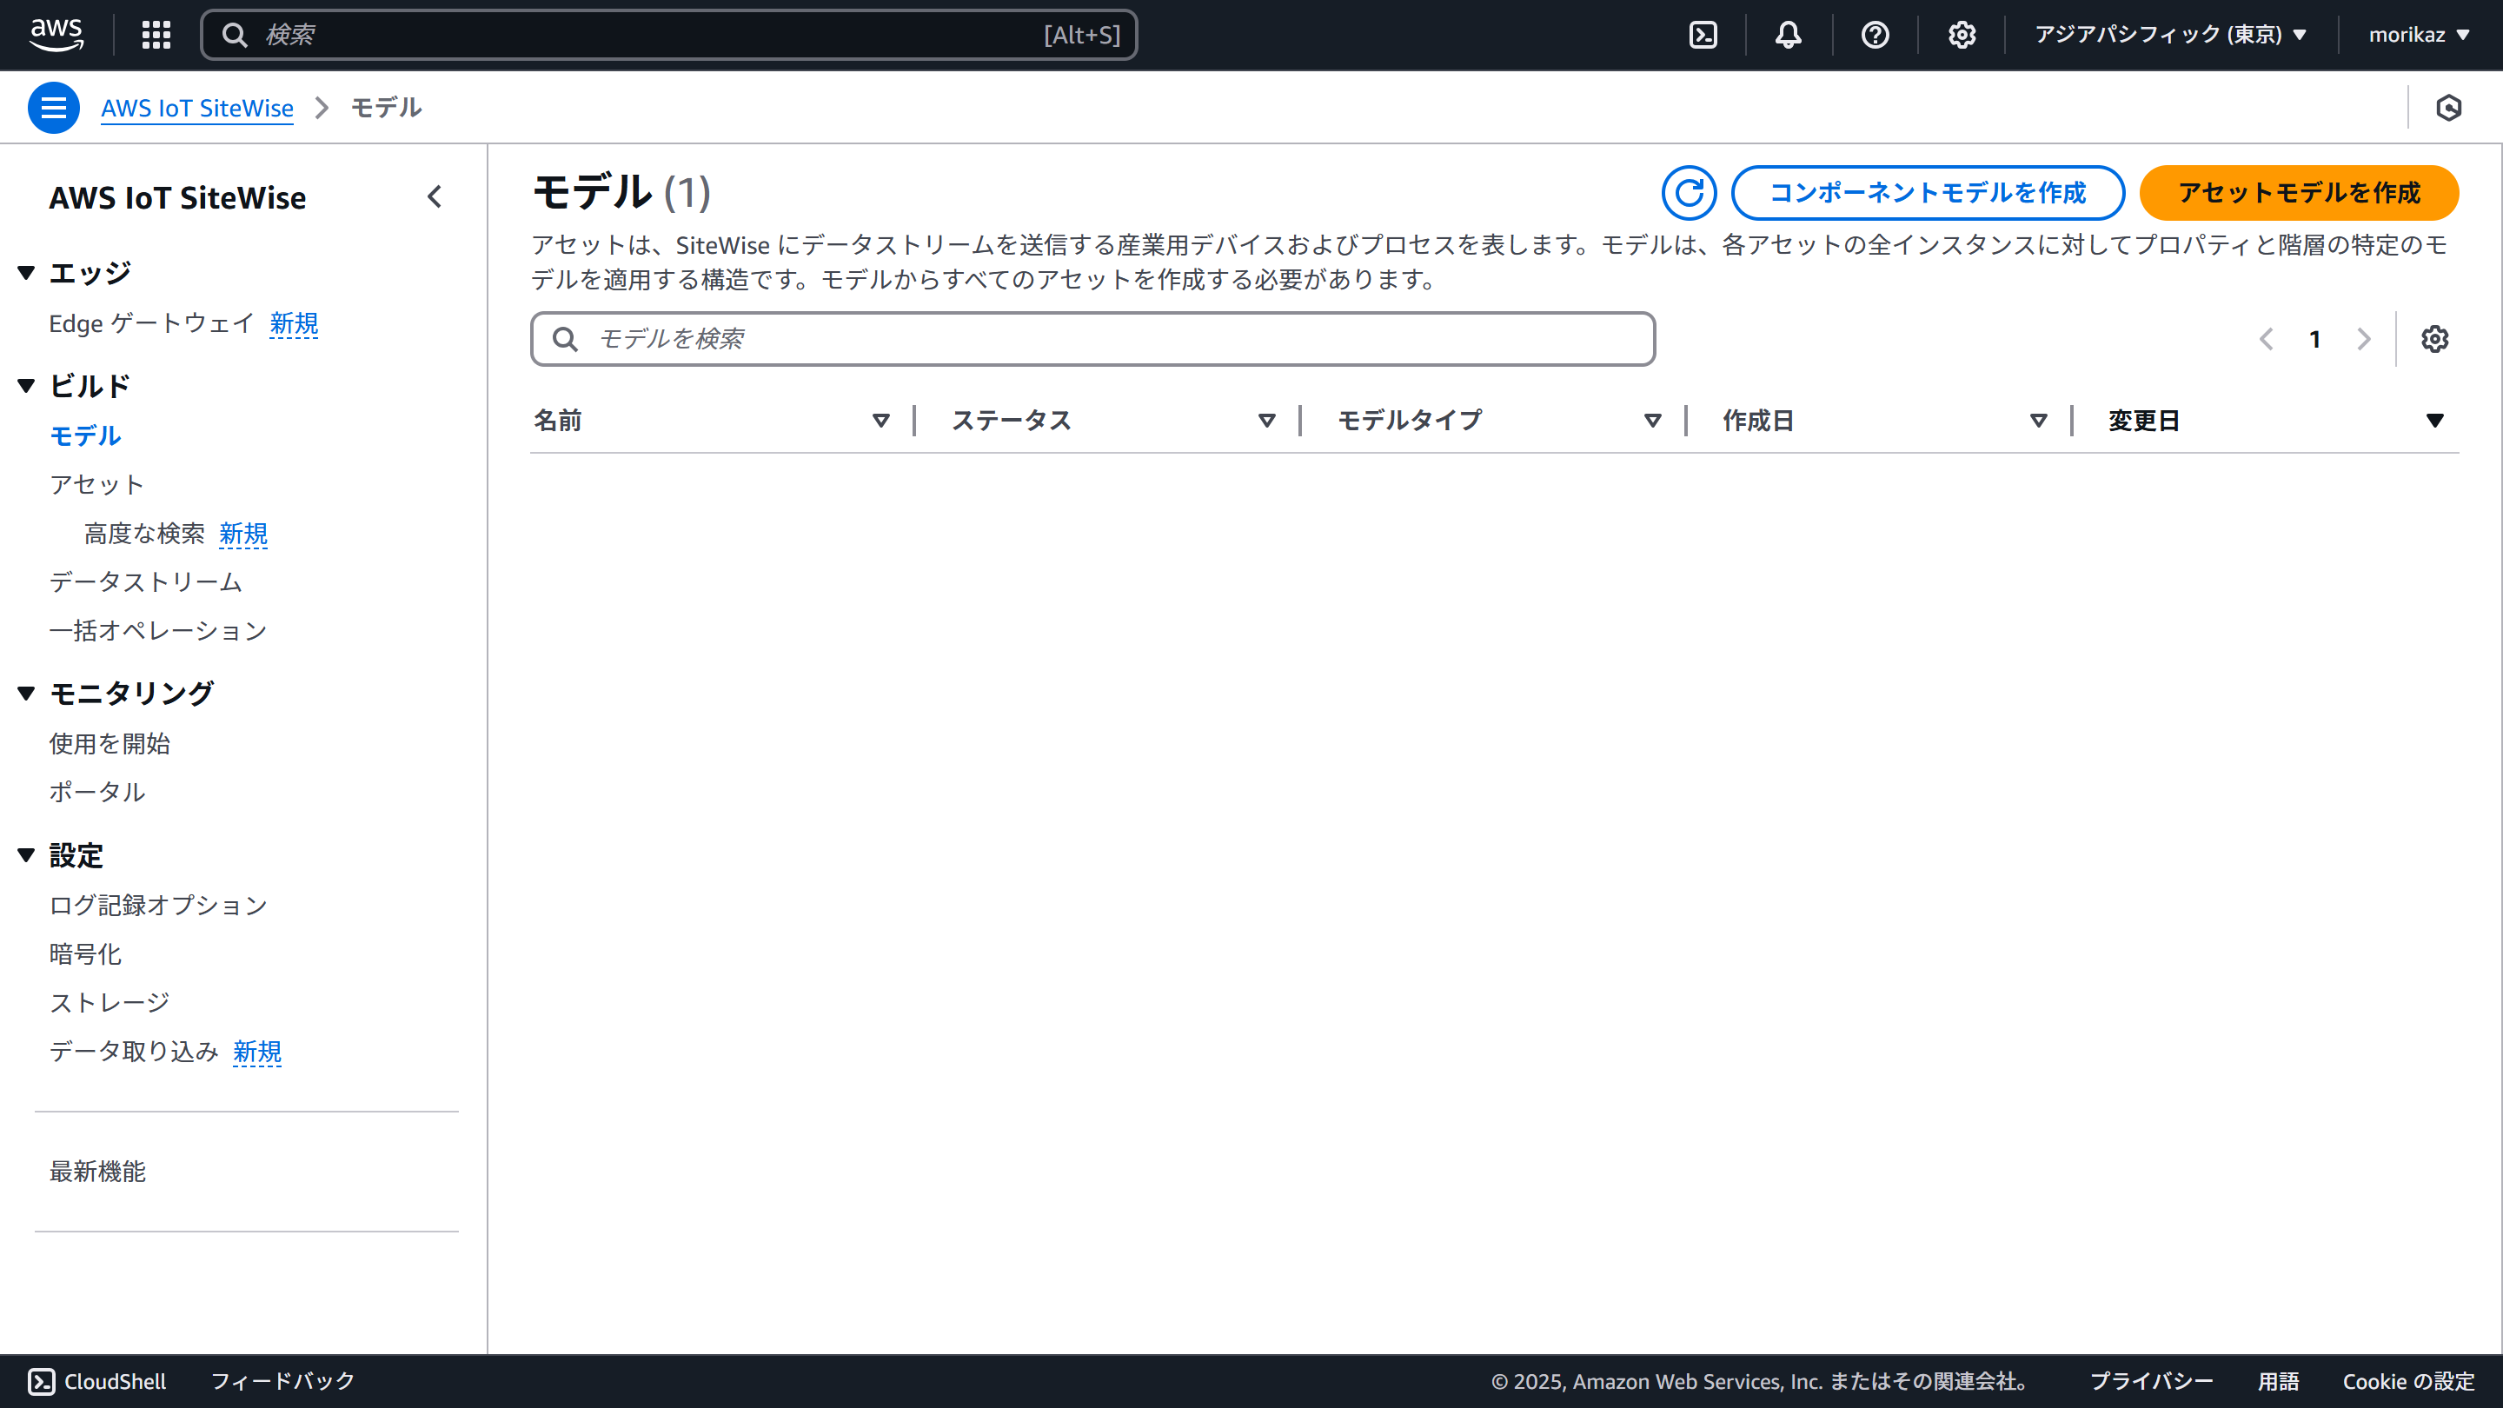Screen dimensions: 2503x1408
Task: Click the モデルを検索 search box
Action: coord(1092,339)
